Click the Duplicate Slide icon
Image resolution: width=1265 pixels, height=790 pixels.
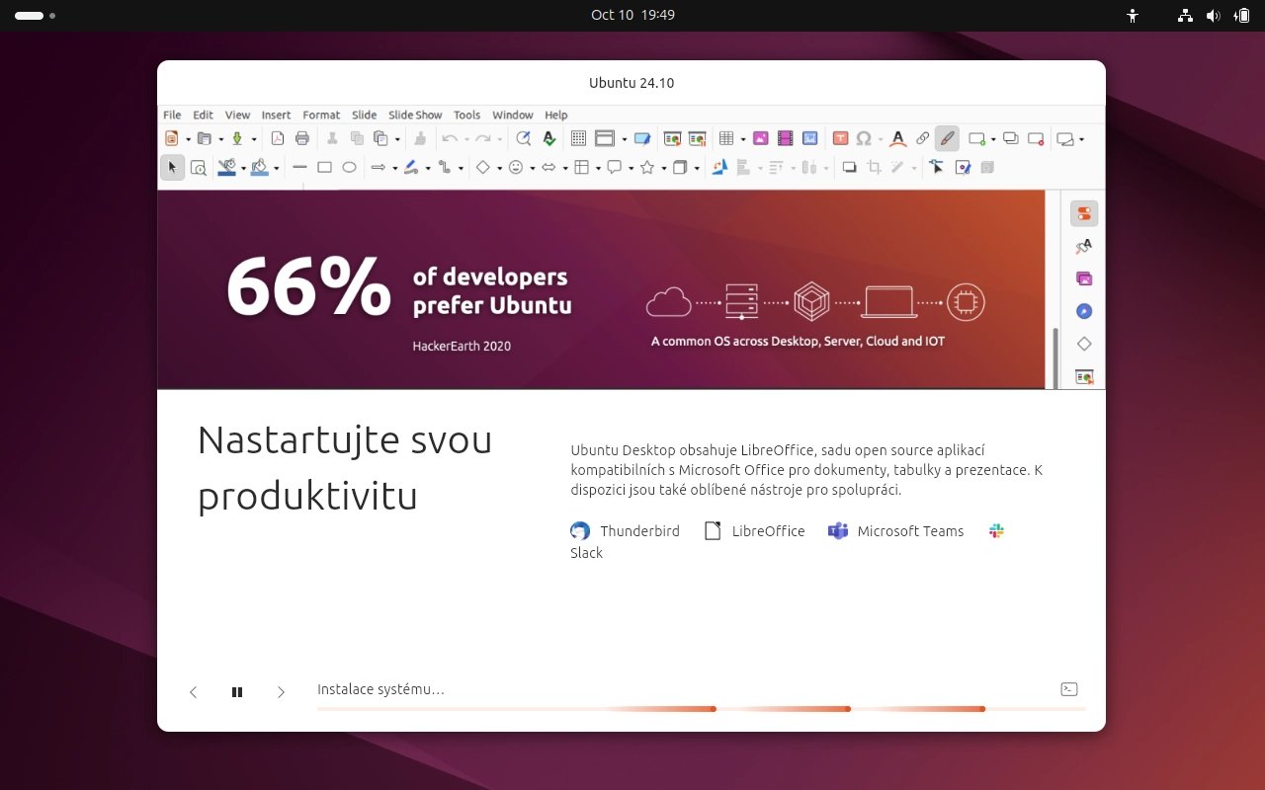click(x=1011, y=138)
